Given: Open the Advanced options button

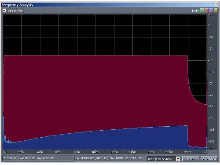Looking at the screenshot, I should click(209, 159).
